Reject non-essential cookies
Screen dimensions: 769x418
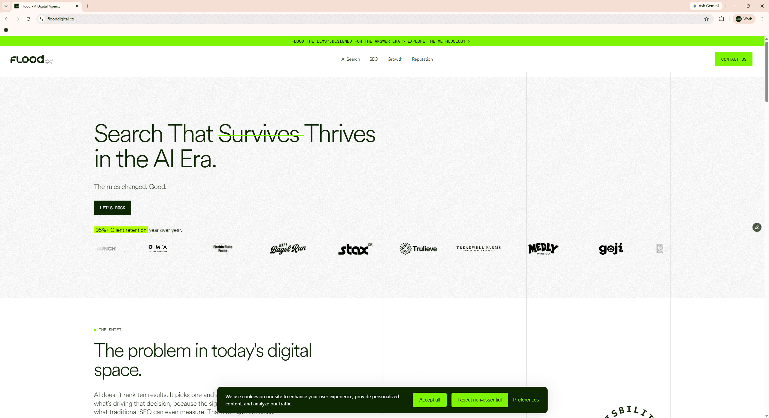[x=480, y=400]
